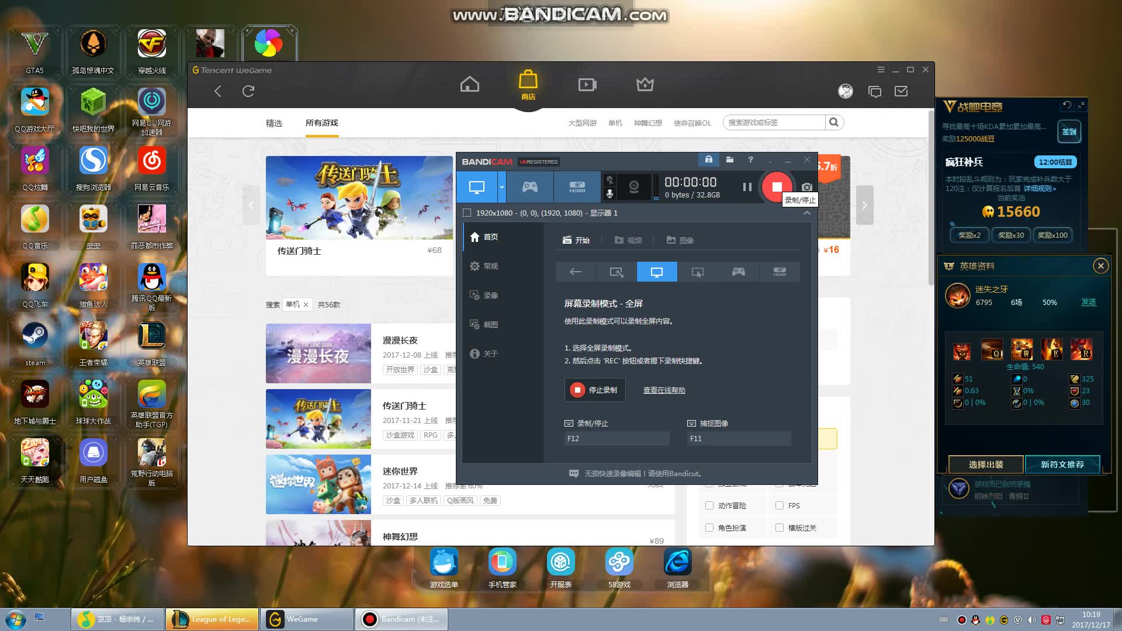1122x631 pixels.
Task: Open Bandicam 首页 sidebar item
Action: [x=503, y=237]
